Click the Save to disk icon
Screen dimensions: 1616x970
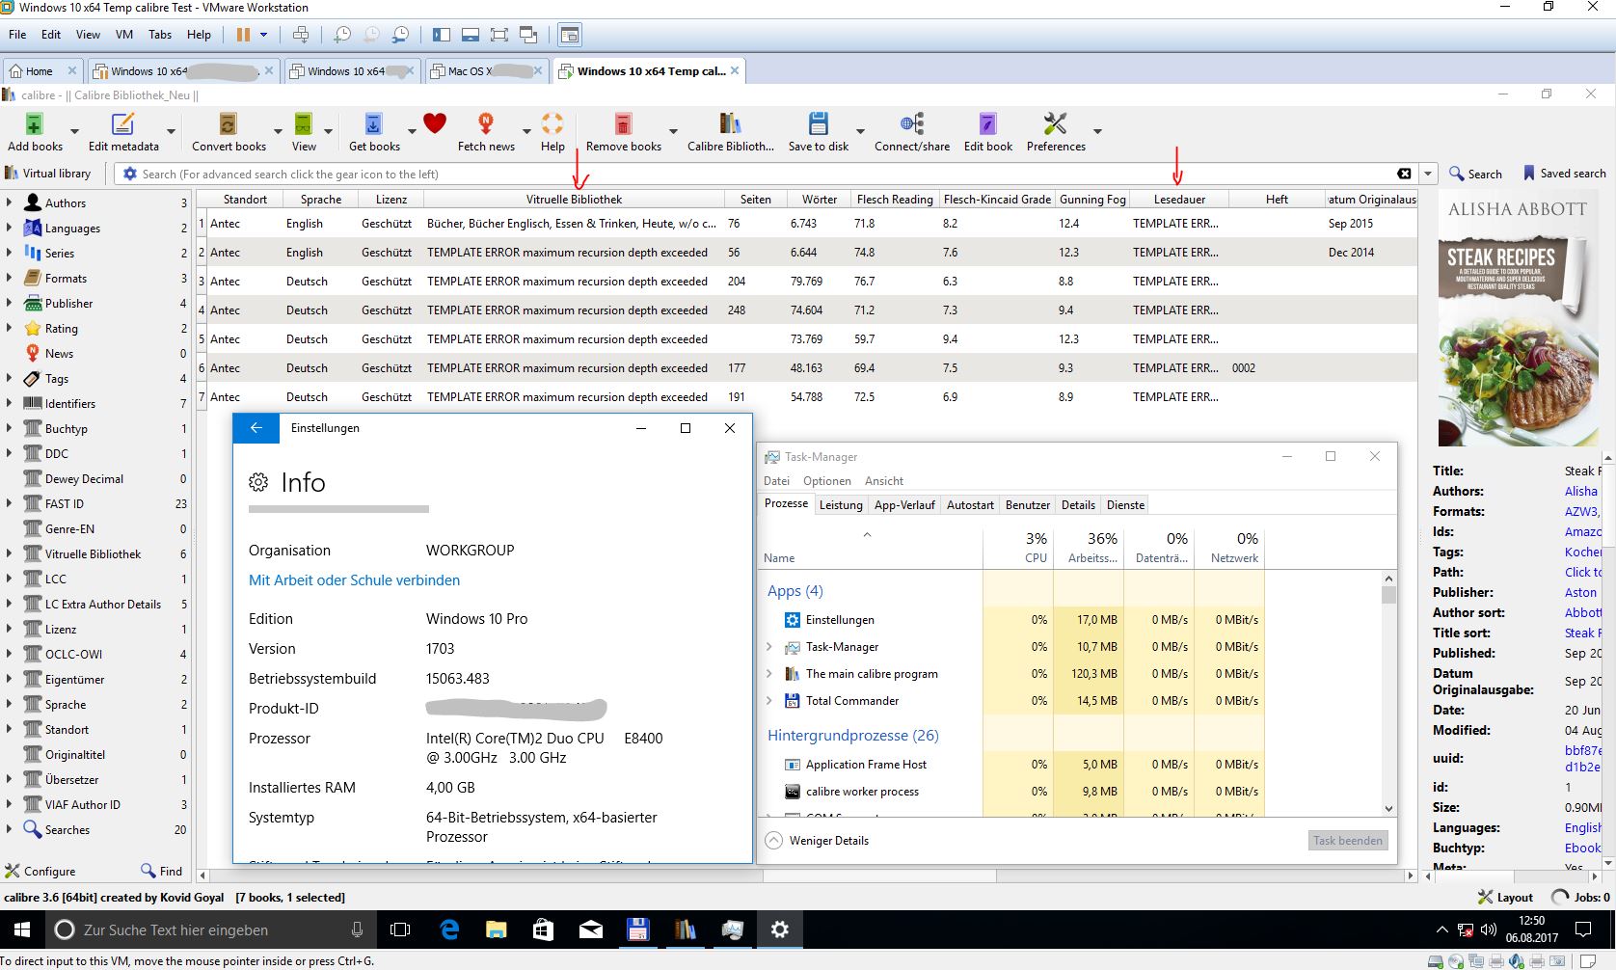(x=818, y=124)
